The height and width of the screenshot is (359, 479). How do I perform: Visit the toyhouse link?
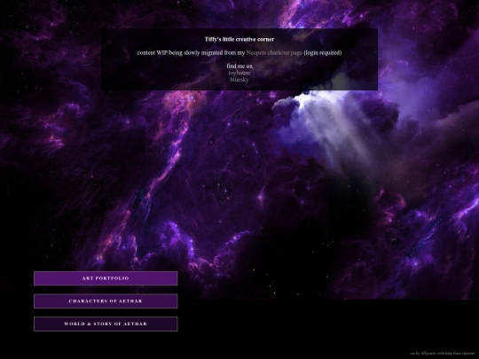(239, 73)
